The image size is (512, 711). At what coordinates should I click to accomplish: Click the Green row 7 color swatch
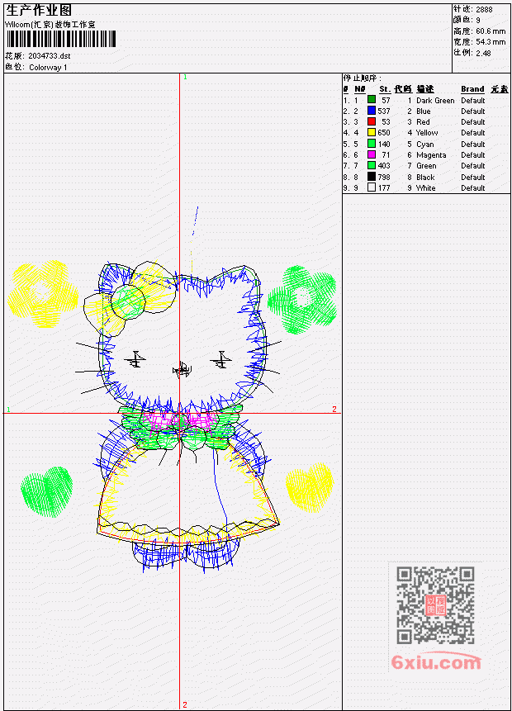click(x=372, y=165)
